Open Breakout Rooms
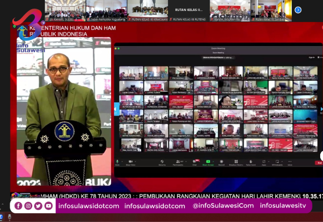The image size is (323, 222). (236, 162)
